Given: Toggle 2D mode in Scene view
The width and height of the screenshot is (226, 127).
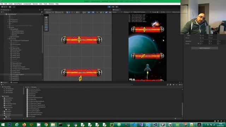Looking at the screenshot, I should (x=89, y=12).
